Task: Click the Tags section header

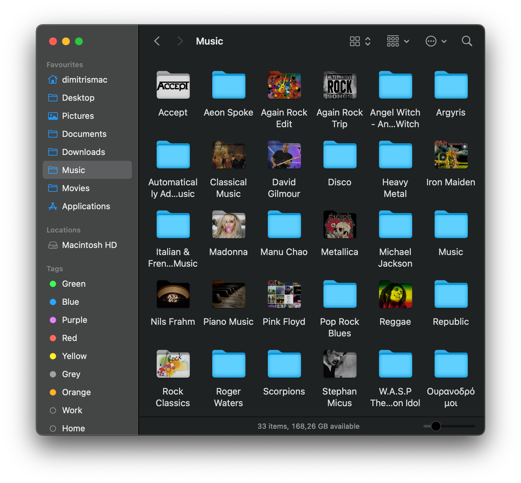Action: pos(55,269)
